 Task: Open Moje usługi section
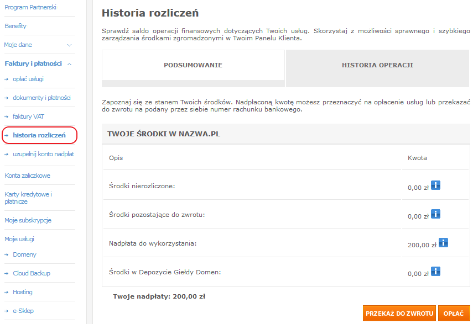tap(19, 239)
